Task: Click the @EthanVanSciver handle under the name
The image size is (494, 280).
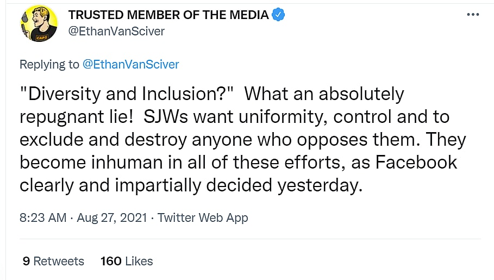Action: 116,31
